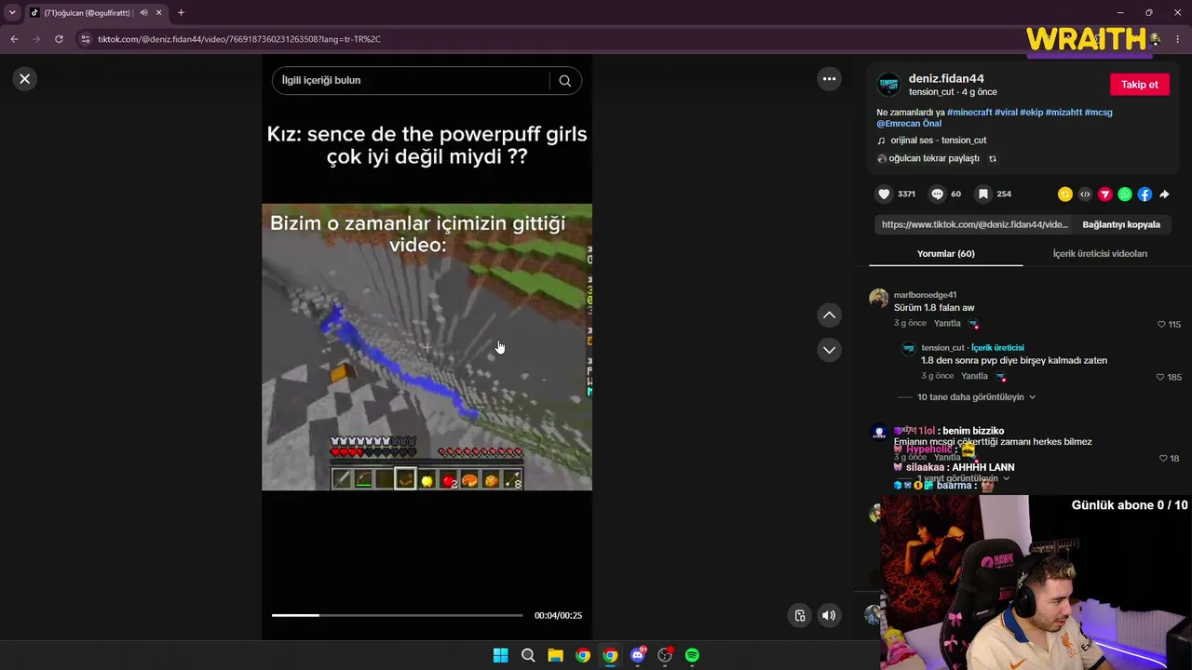This screenshot has width=1192, height=670.
Task: Open comments via the speech bubble icon
Action: (x=937, y=194)
